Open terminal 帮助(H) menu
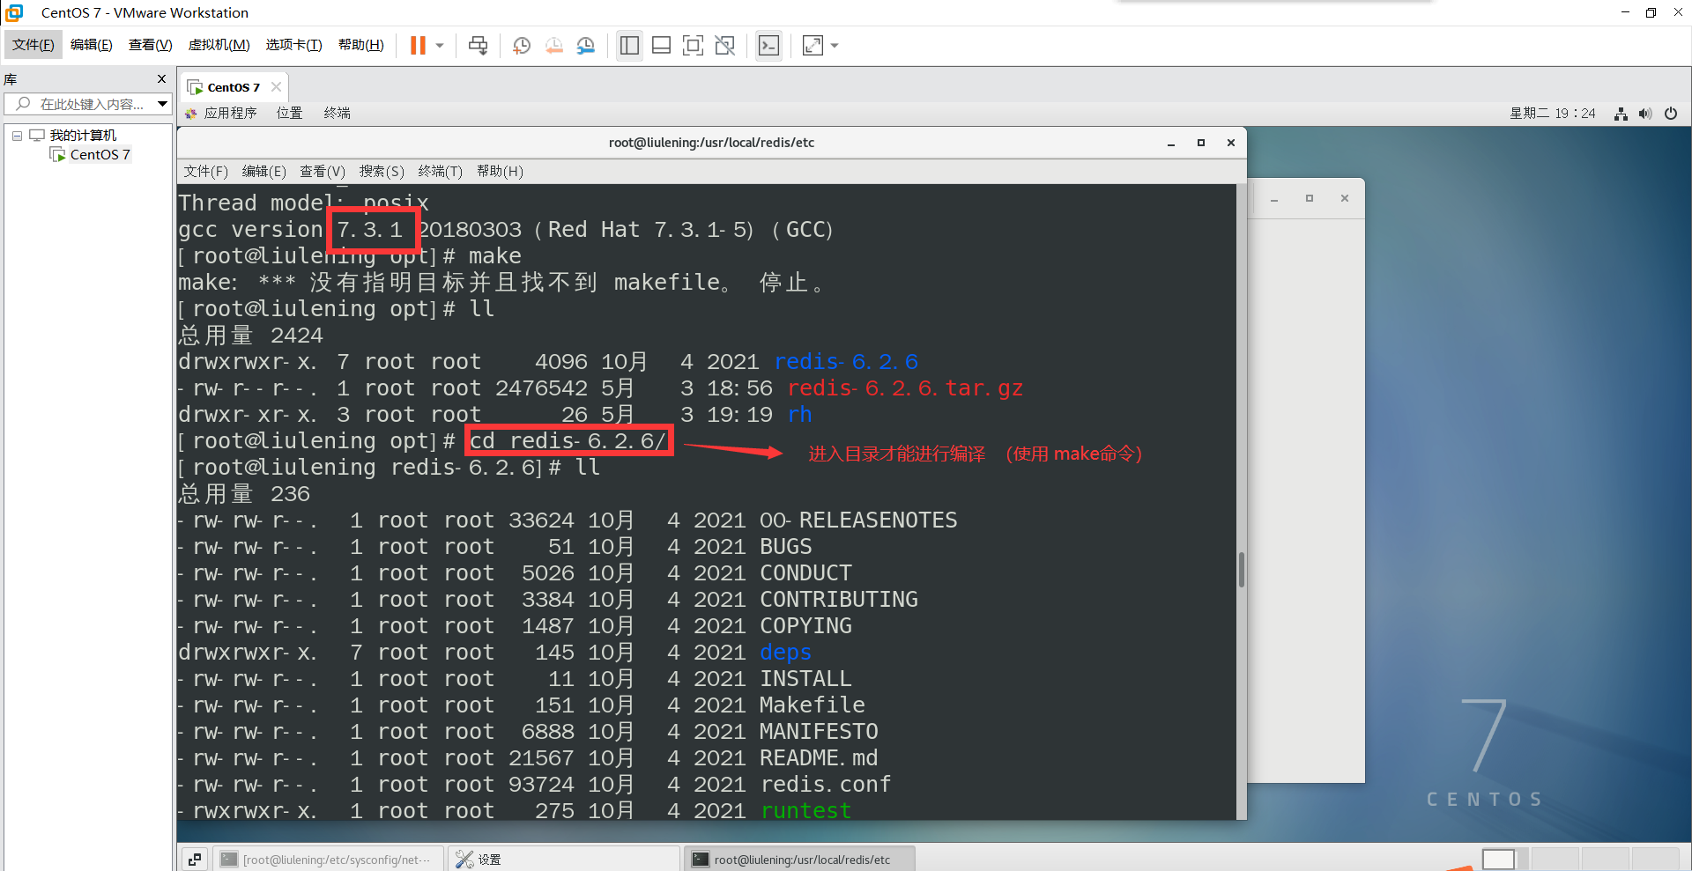The image size is (1692, 871). tap(500, 171)
